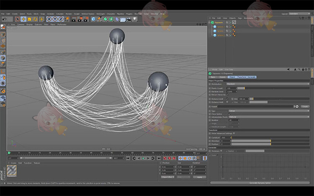The width and height of the screenshot is (314, 196).
Task: Click Make Editable icon in left sidebar
Action: pyautogui.click(x=3, y=27)
